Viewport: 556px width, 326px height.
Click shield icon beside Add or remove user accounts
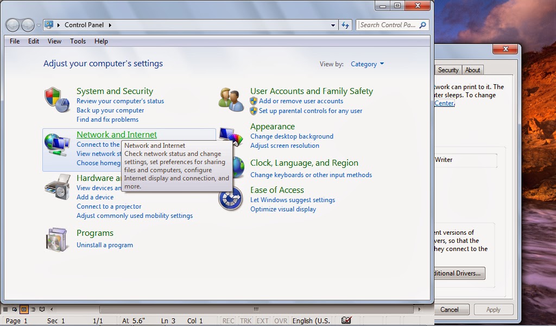(x=254, y=101)
